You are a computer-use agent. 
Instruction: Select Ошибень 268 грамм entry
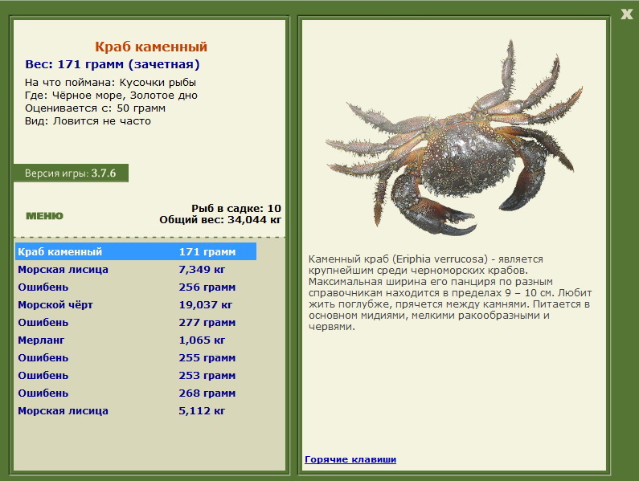click(x=136, y=393)
